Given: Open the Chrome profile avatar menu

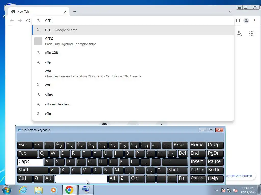Looking at the screenshot, I should pyautogui.click(x=246, y=21).
